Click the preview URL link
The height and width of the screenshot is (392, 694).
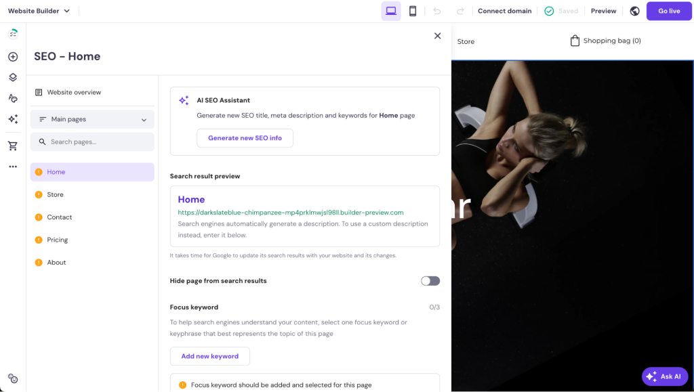pos(290,213)
